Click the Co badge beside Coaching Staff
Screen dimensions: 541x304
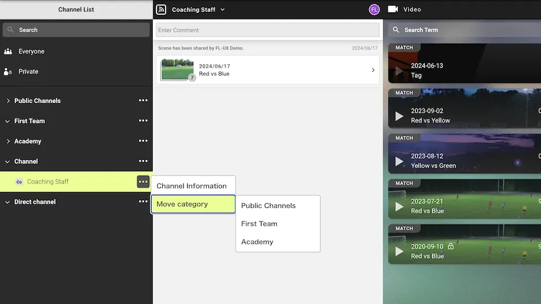(x=19, y=182)
